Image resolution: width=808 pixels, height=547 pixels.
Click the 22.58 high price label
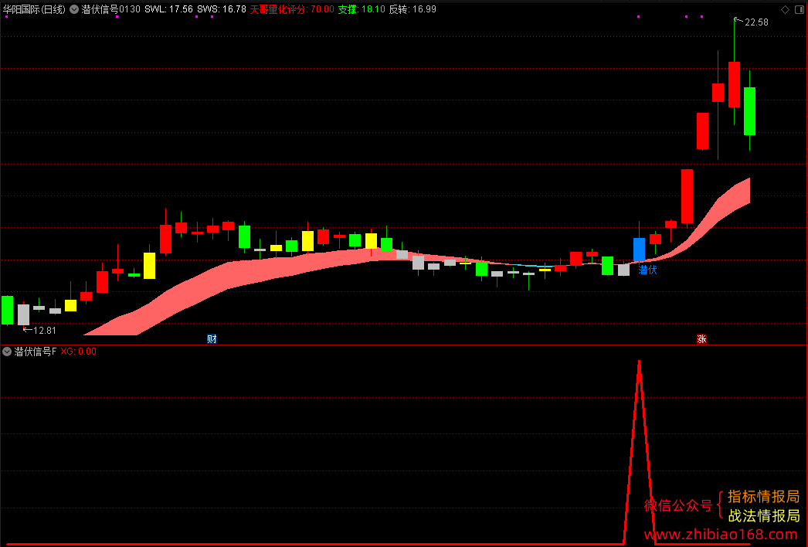click(756, 22)
